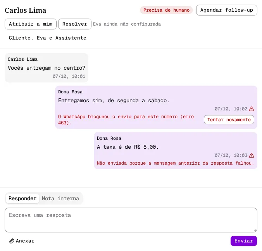
Task: Click Carlos Lima sender name in message bubble
Action: pos(22,59)
